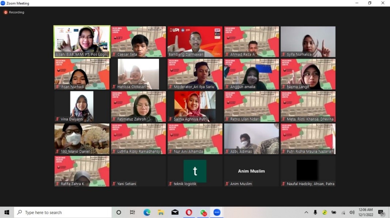Open File Explorer from the taskbar
Screen dimensions: 390x218
pyautogui.click(x=161, y=212)
